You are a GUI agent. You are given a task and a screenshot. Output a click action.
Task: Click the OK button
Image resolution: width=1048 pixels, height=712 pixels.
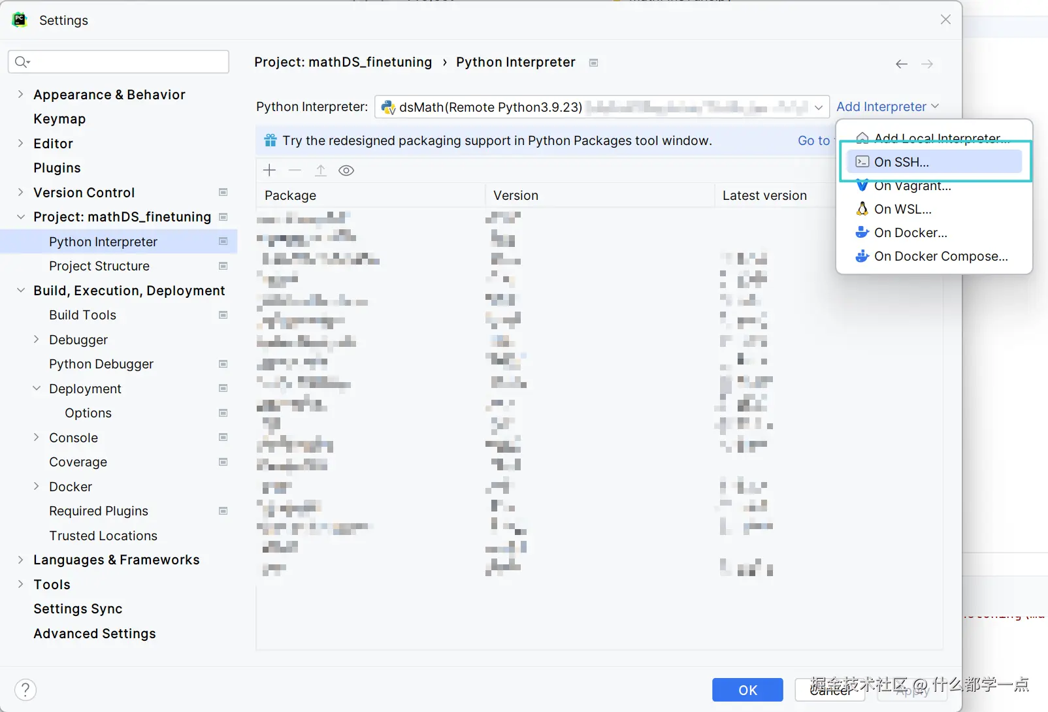pos(747,690)
